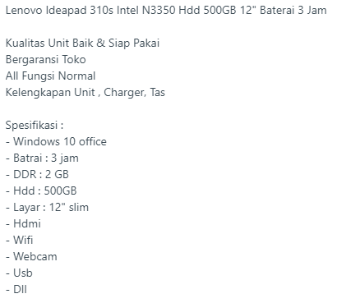Click the Lenovo Ideapad 310s title line
Viewport: 337px width, 303px height.
click(x=166, y=11)
